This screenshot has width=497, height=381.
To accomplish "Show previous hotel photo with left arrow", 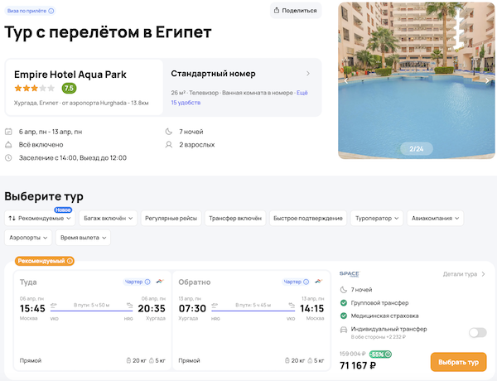I will pos(346,81).
